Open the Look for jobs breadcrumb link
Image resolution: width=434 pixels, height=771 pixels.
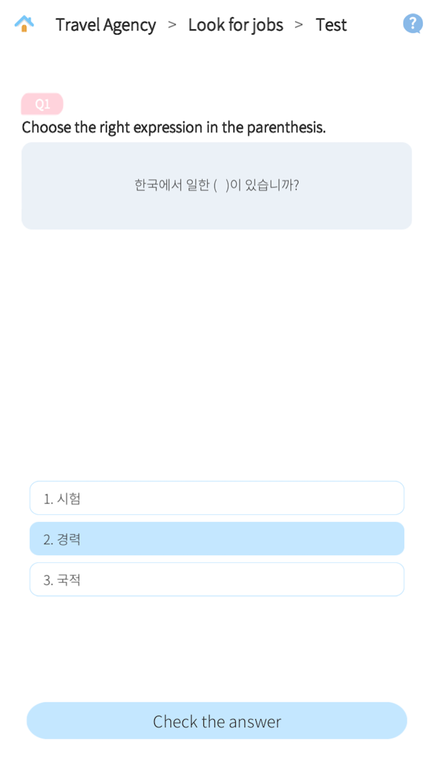[x=236, y=25]
